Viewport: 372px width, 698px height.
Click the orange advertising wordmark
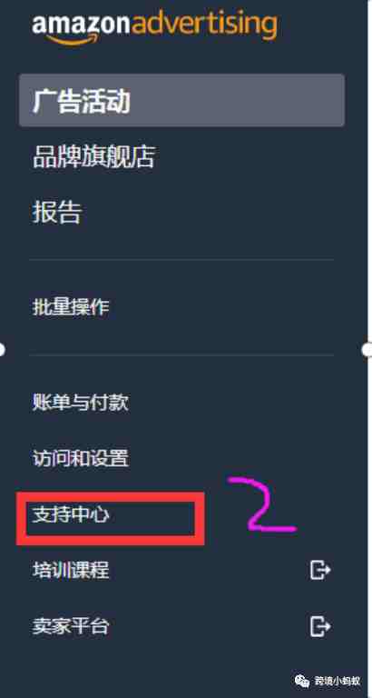coord(204,25)
